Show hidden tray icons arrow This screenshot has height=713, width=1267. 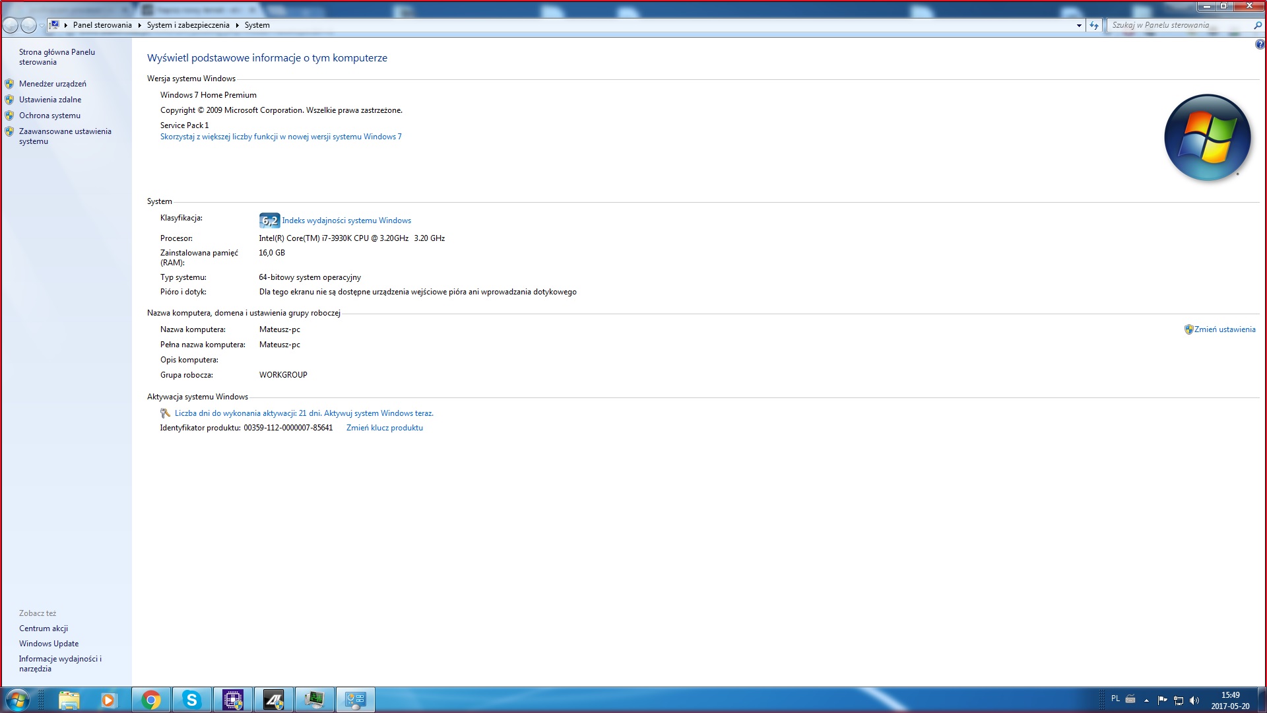pos(1146,700)
